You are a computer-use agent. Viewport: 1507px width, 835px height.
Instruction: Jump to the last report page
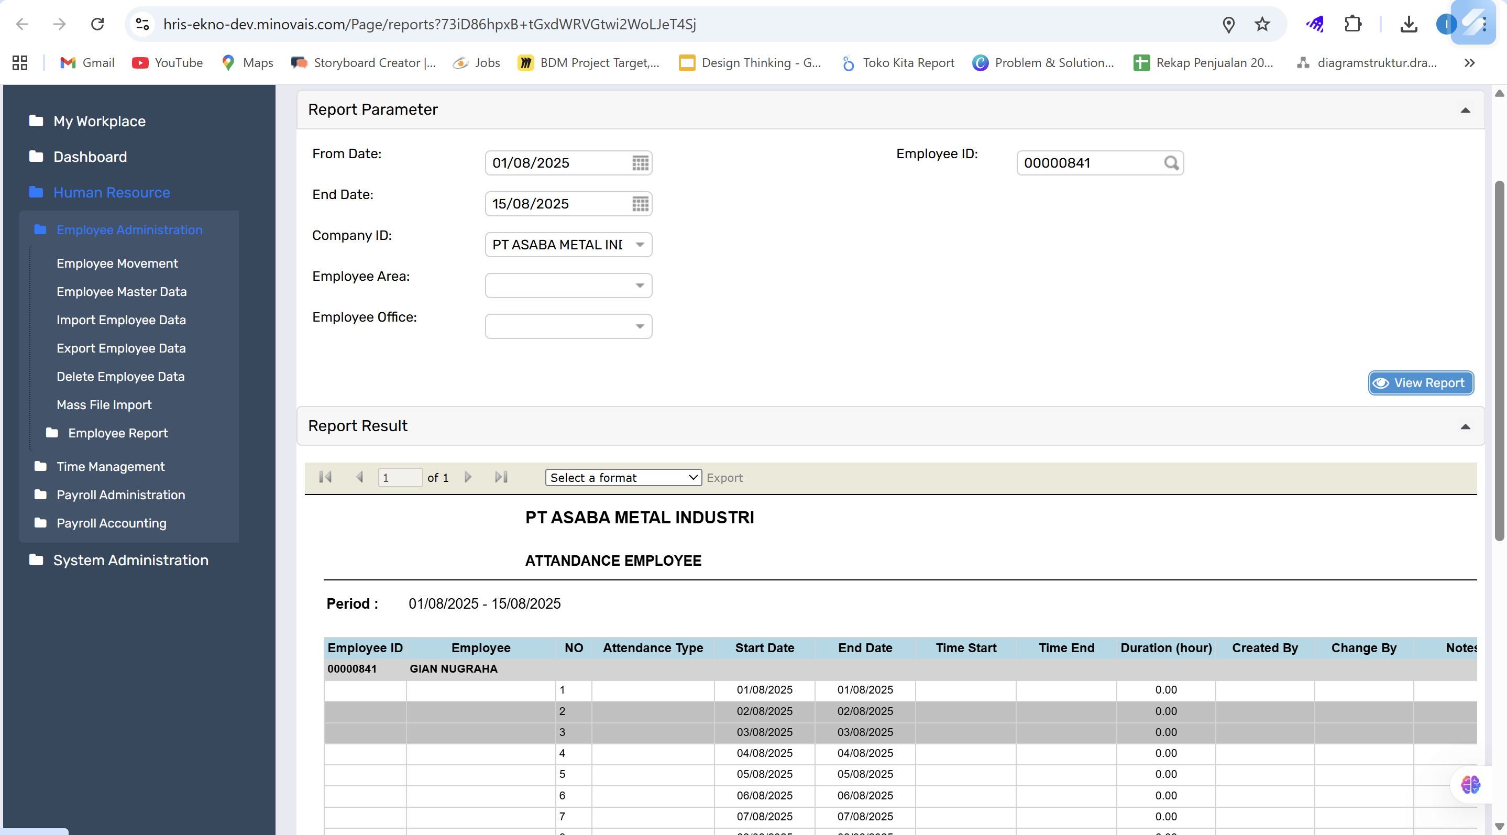tap(501, 477)
